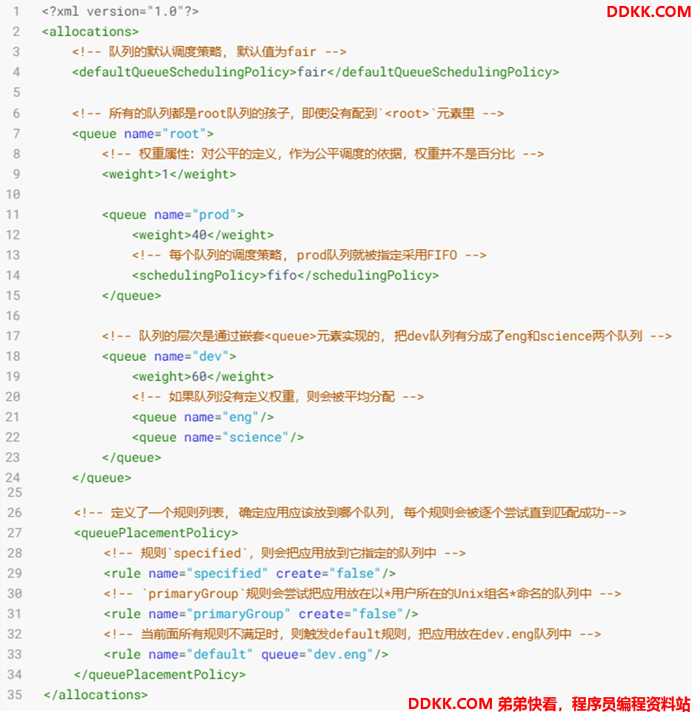Image resolution: width=692 pixels, height=712 pixels.
Task: Select the comment mentioning FIFO for prod
Action: pos(309,255)
